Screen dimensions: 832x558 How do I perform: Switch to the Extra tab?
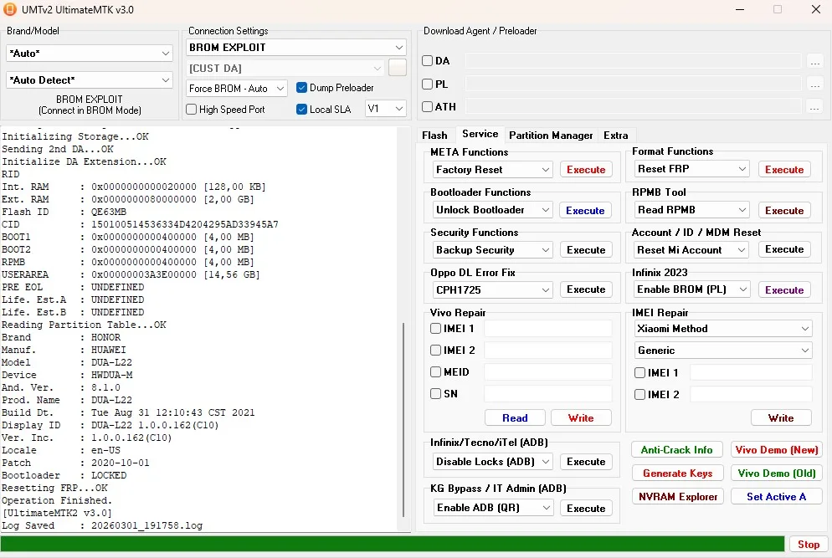click(x=615, y=136)
